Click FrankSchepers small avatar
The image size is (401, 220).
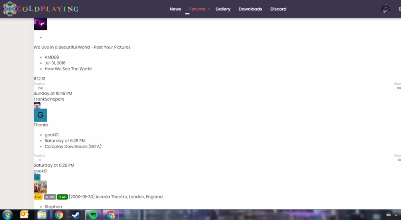click(x=37, y=105)
